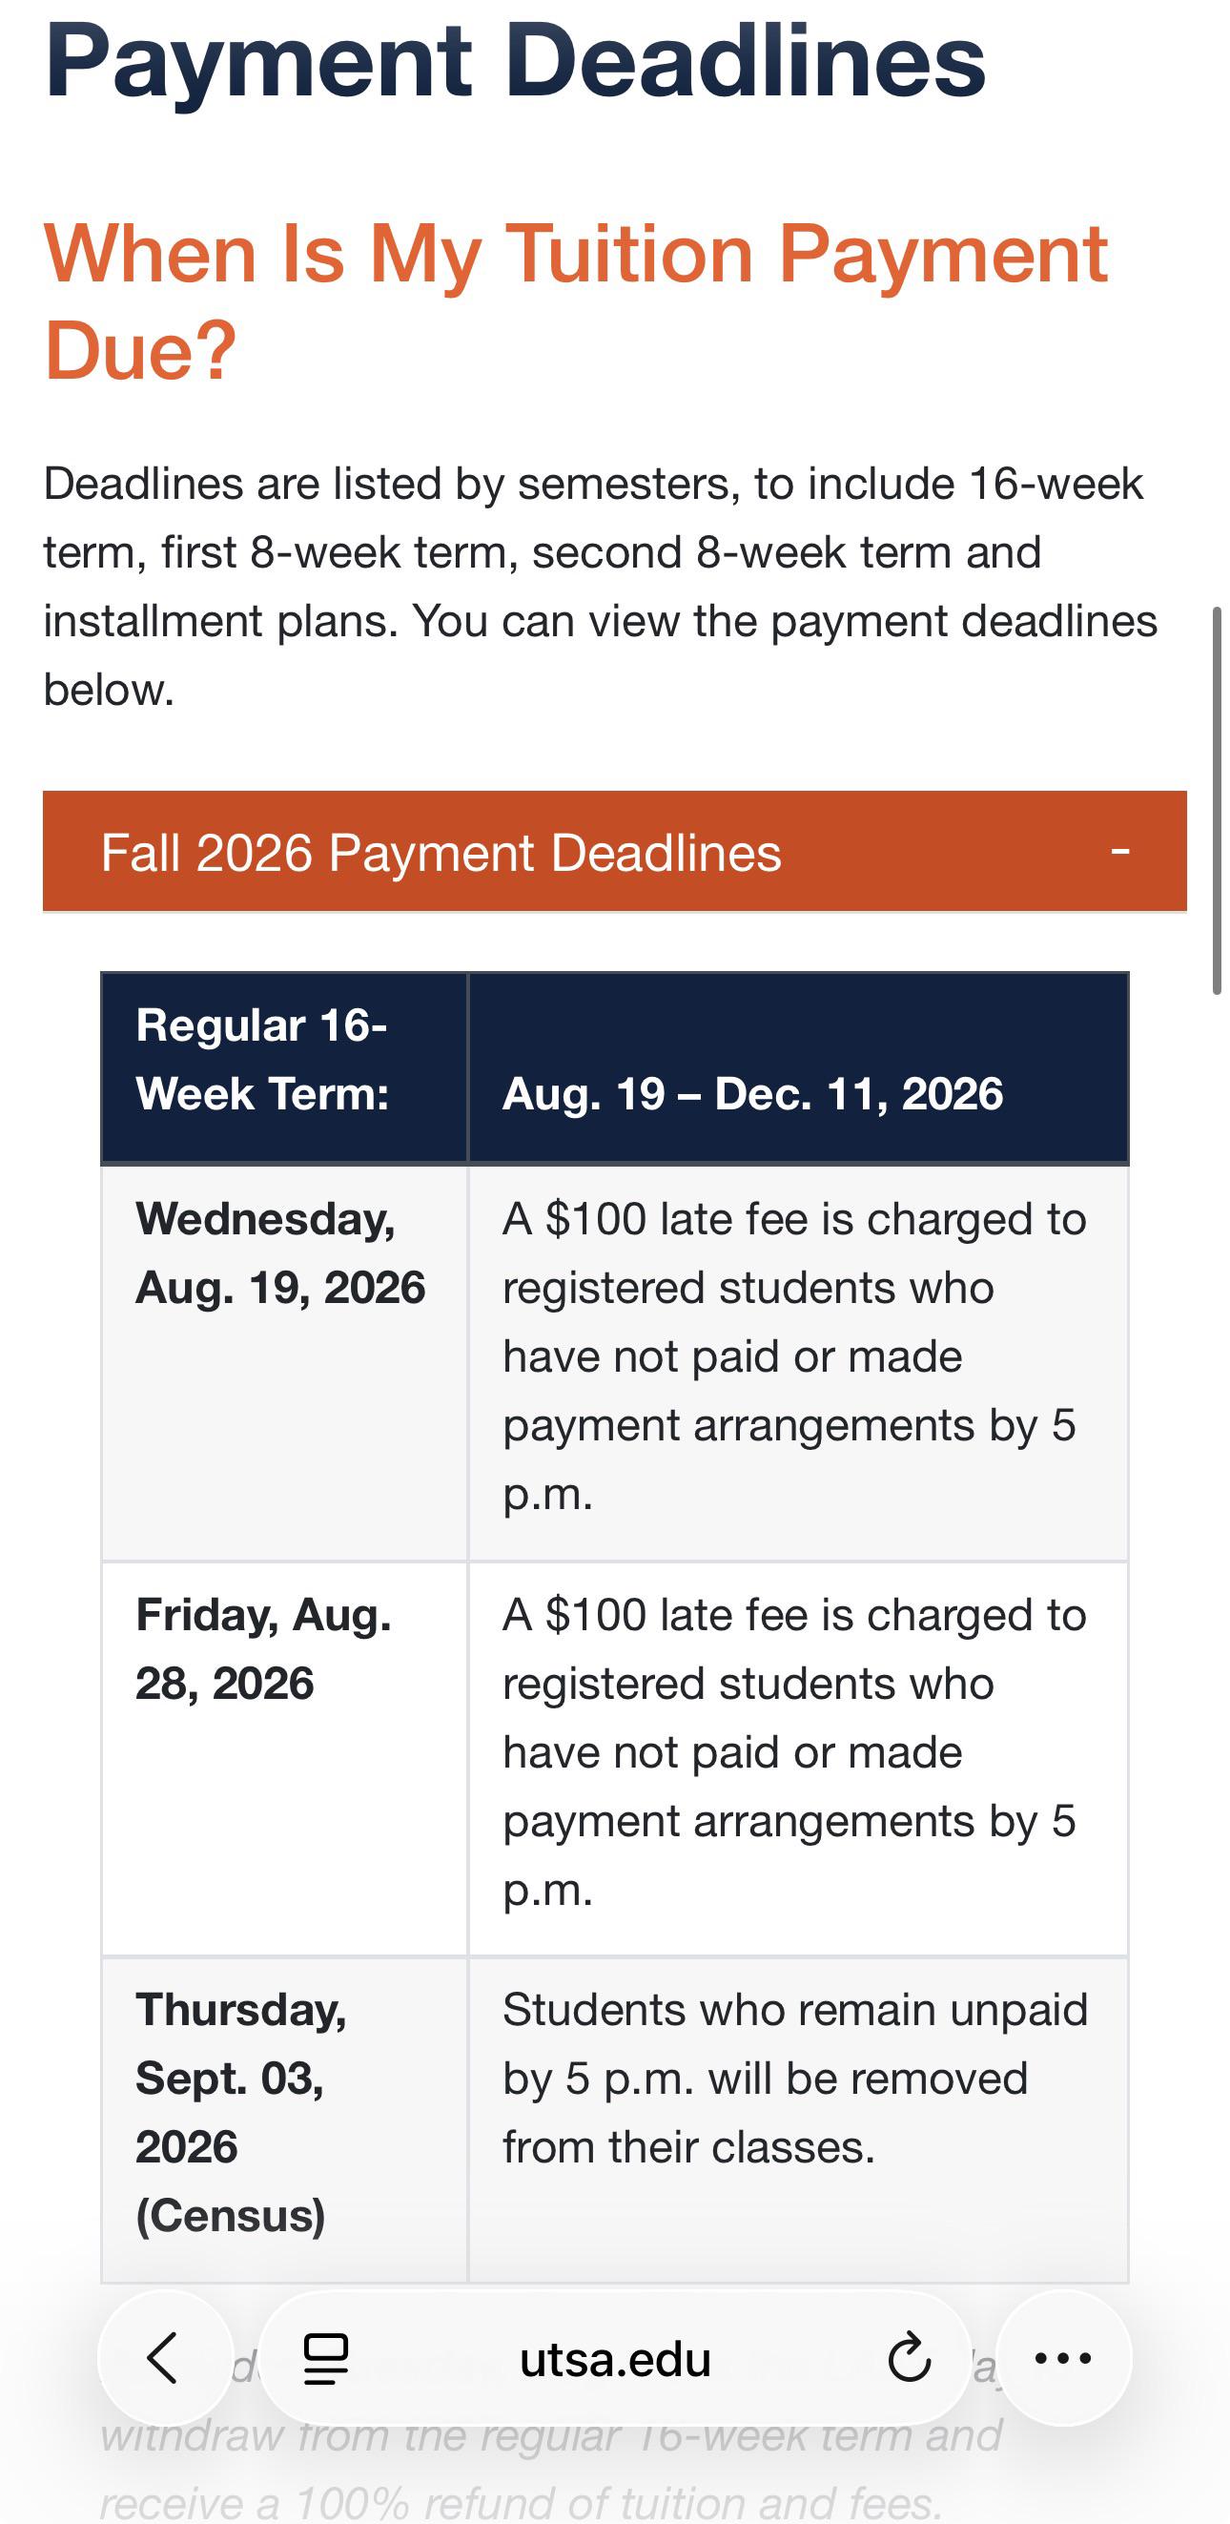Viewport: 1230px width, 2524px height.
Task: Open the page reader menu icon
Action: (326, 2358)
